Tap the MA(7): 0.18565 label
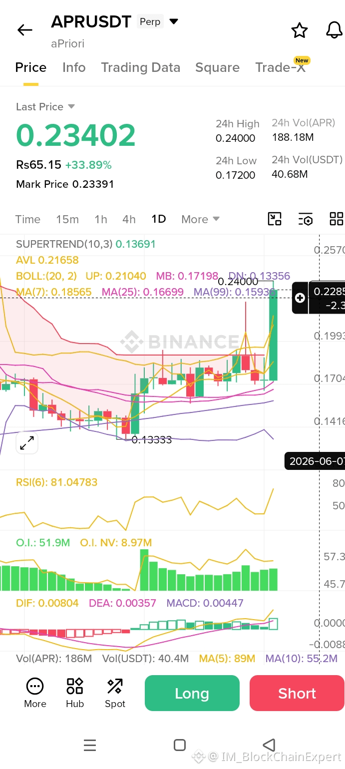This screenshot has width=345, height=769. click(54, 292)
